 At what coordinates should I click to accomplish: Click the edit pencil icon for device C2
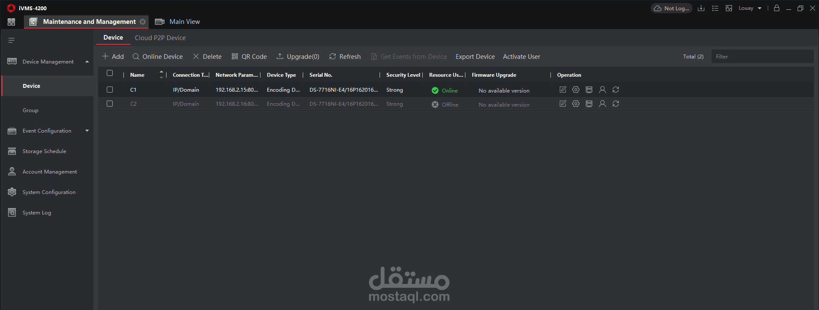click(563, 104)
